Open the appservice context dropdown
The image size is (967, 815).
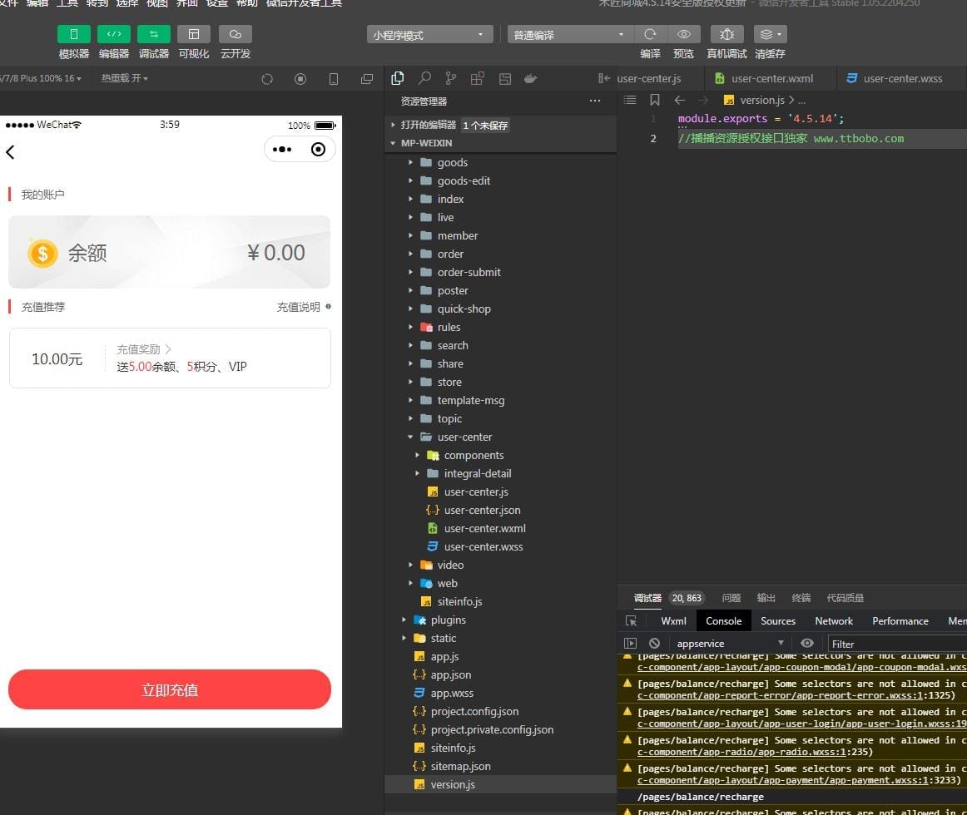729,643
